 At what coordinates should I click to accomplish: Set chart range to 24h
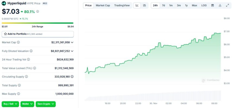click(155, 5)
